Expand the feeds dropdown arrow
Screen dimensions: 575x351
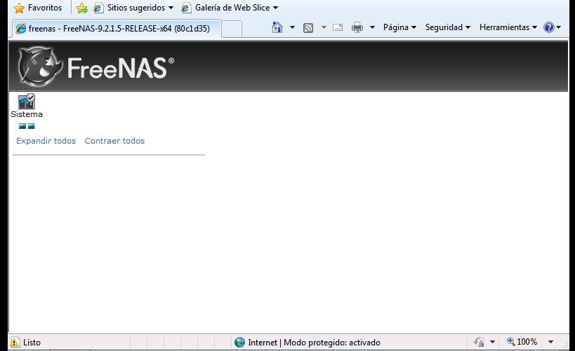324,27
